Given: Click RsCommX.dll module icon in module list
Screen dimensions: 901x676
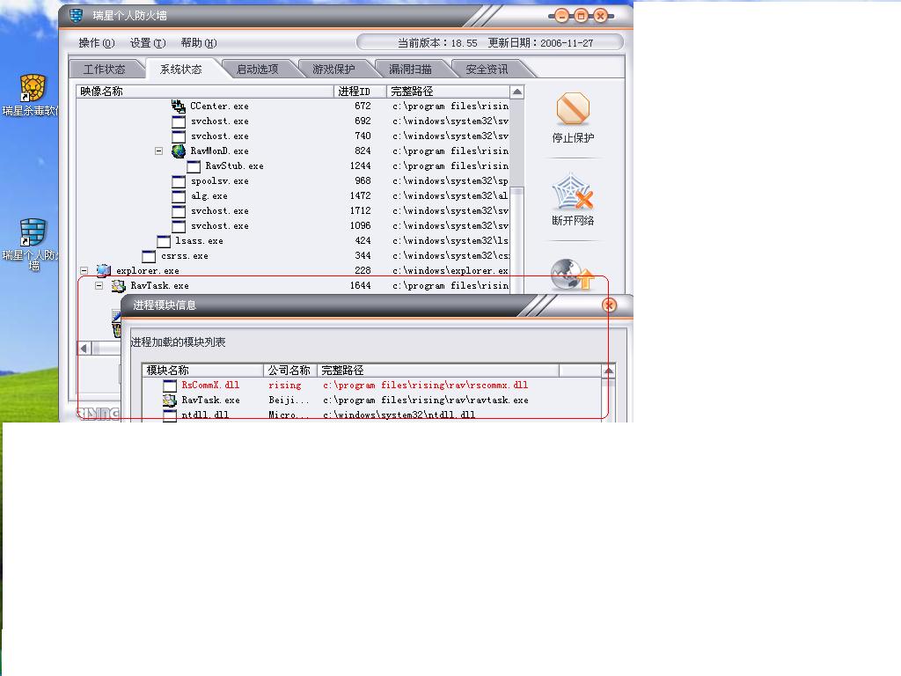Looking at the screenshot, I should (170, 386).
